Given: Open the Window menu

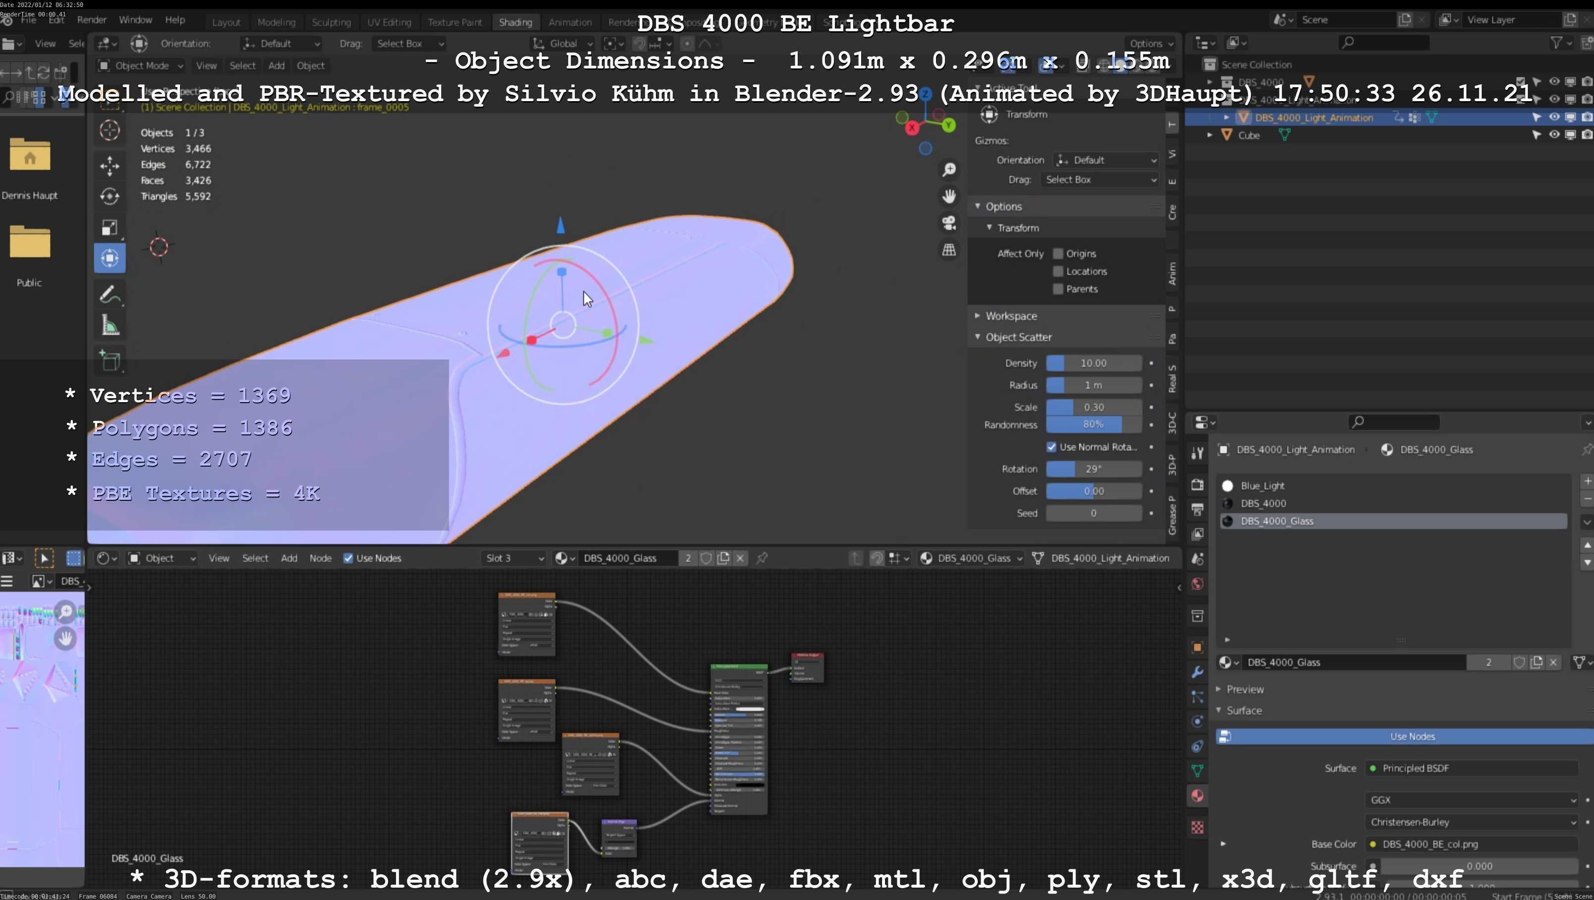Looking at the screenshot, I should (x=135, y=20).
